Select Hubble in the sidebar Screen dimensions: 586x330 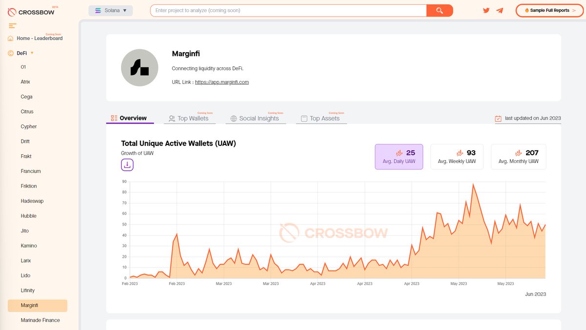point(28,216)
